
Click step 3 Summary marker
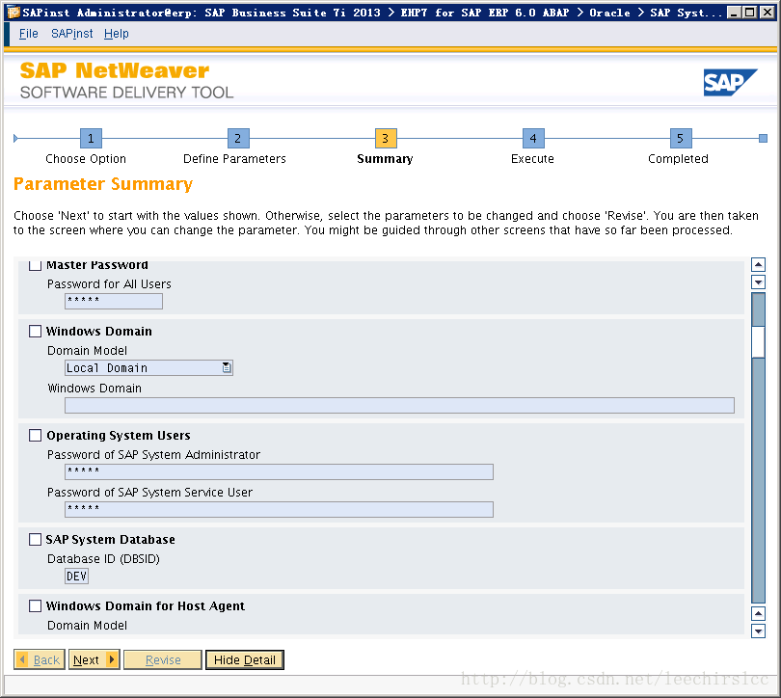pyautogui.click(x=386, y=139)
